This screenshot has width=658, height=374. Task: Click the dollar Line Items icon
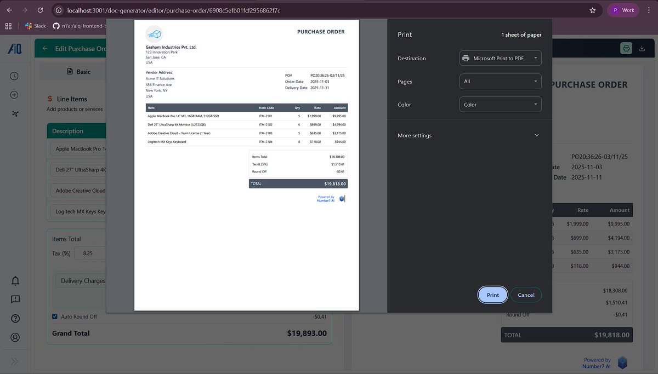pyautogui.click(x=50, y=99)
